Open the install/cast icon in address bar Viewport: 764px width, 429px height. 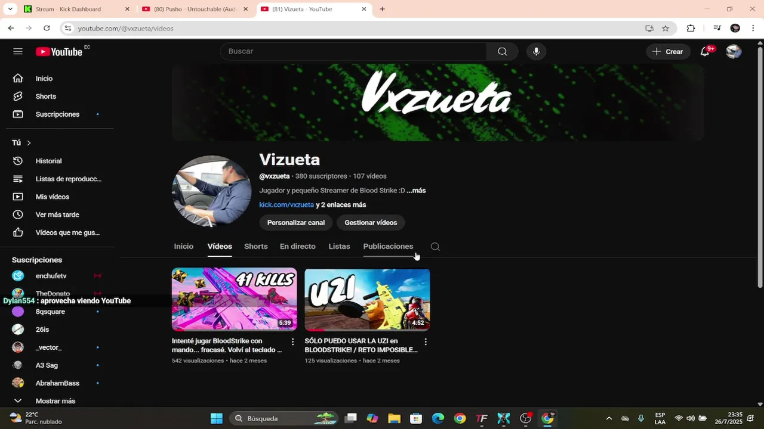click(649, 28)
